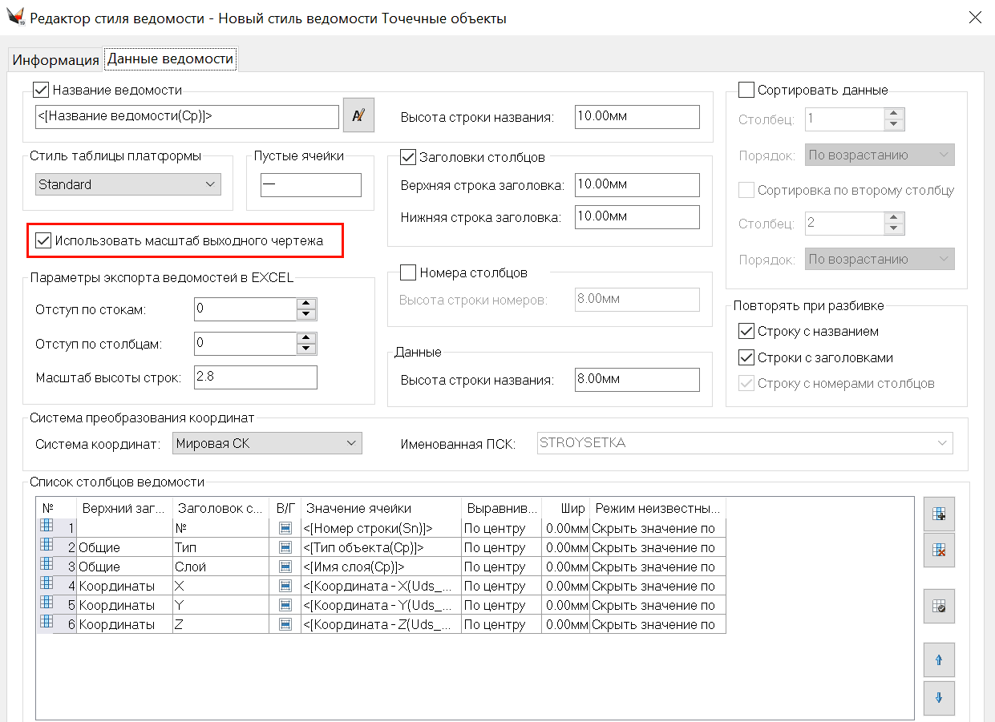This screenshot has height=722, width=995.
Task: Move the selected column down with the arrow
Action: (938, 697)
